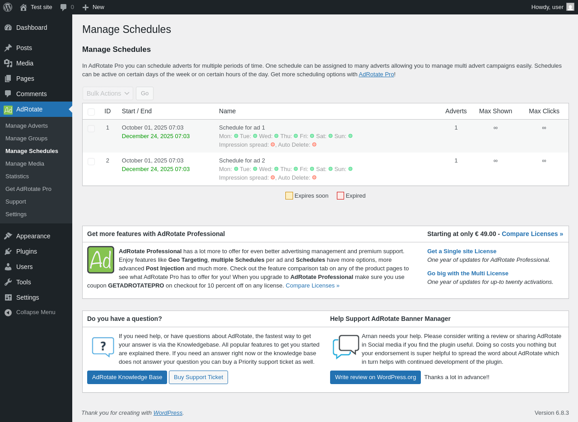The height and width of the screenshot is (422, 578).
Task: Open the Media library icon
Action: click(8, 63)
